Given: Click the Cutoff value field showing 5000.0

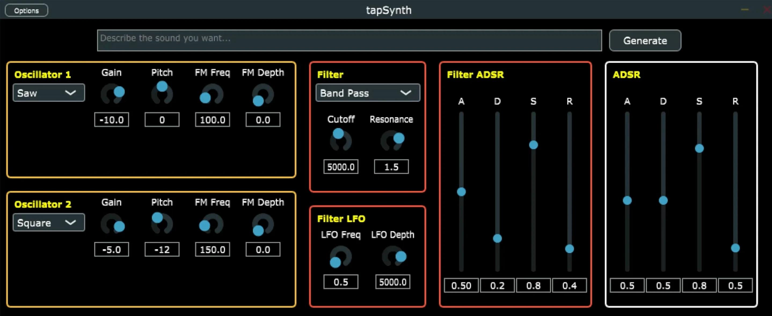Looking at the screenshot, I should tap(341, 167).
